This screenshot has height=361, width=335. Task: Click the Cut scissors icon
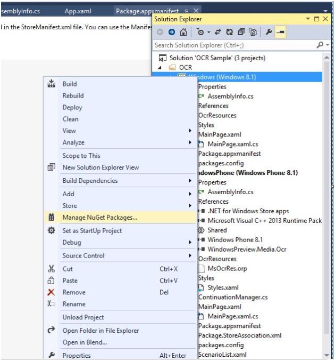pos(51,269)
